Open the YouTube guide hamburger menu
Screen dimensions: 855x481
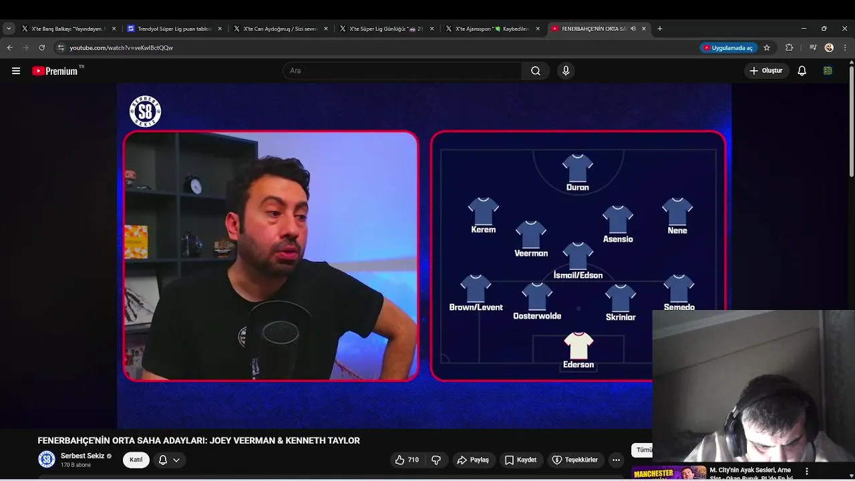pyautogui.click(x=16, y=71)
